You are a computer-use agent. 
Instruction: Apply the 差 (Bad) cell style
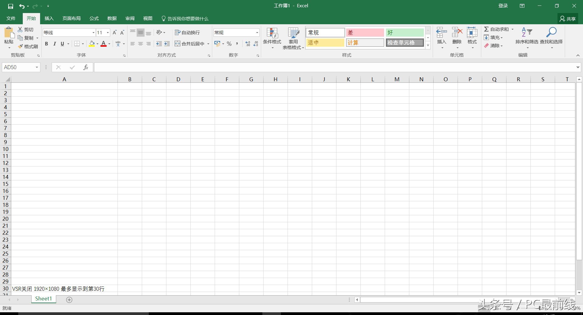click(x=365, y=32)
